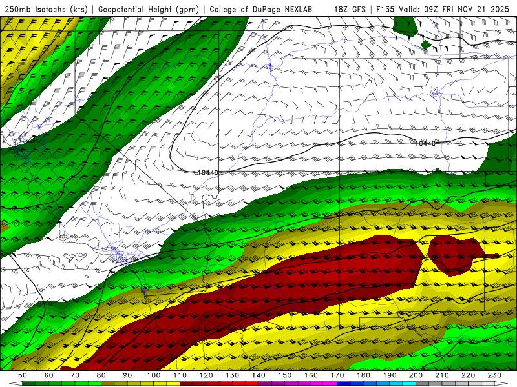Click the 10440 contour label nearest the map's left edge
The image size is (517, 387).
[x=207, y=172]
